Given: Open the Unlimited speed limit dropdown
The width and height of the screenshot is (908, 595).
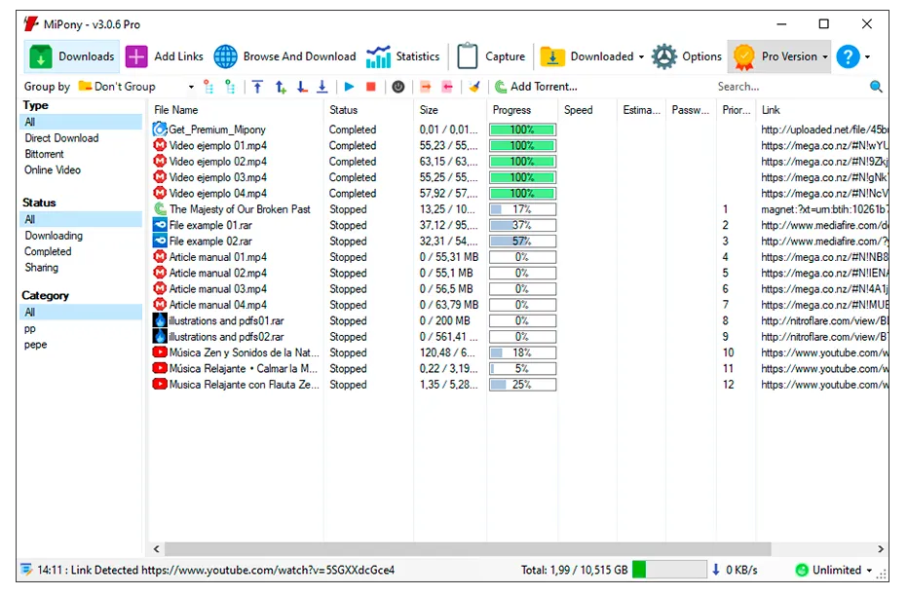Looking at the screenshot, I should tap(835, 570).
